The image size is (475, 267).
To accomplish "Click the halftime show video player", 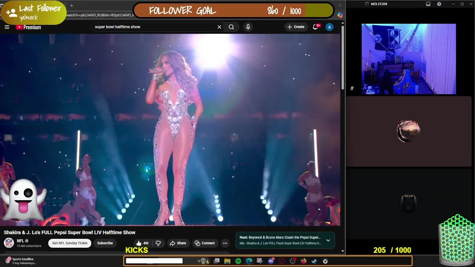I will click(170, 130).
